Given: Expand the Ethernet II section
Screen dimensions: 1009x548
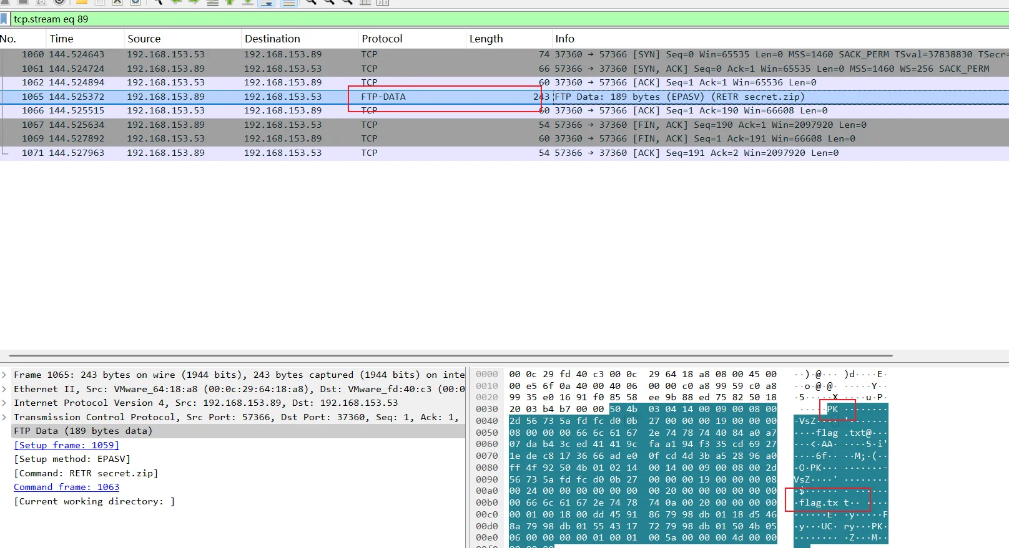Looking at the screenshot, I should point(5,389).
